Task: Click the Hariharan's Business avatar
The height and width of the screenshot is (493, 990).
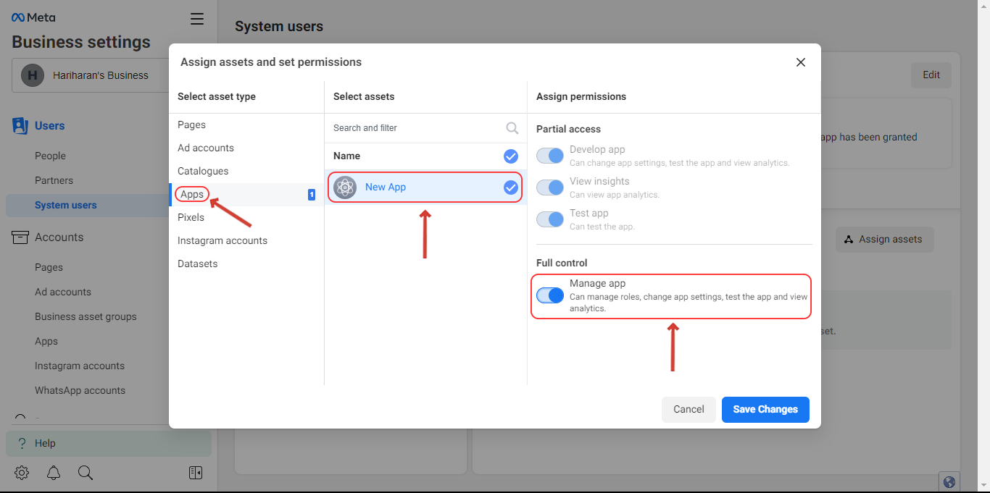Action: coord(33,75)
